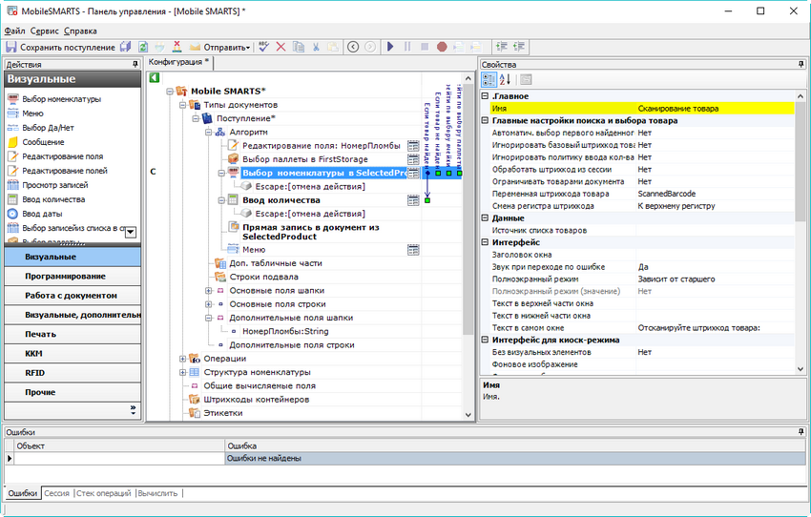Image resolution: width=811 pixels, height=517 pixels.
Task: Click the spell-check (ABC) icon
Action: 263,47
